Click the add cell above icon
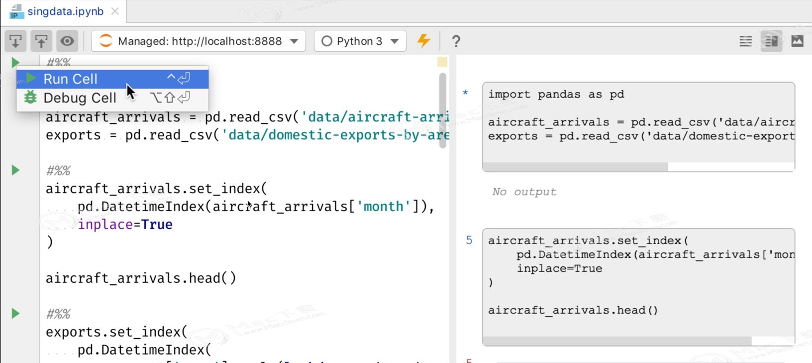This screenshot has width=812, height=363. (41, 41)
